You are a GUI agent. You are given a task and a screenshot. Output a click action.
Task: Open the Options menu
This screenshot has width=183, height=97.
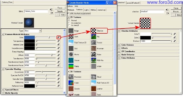[x=70, y=6]
